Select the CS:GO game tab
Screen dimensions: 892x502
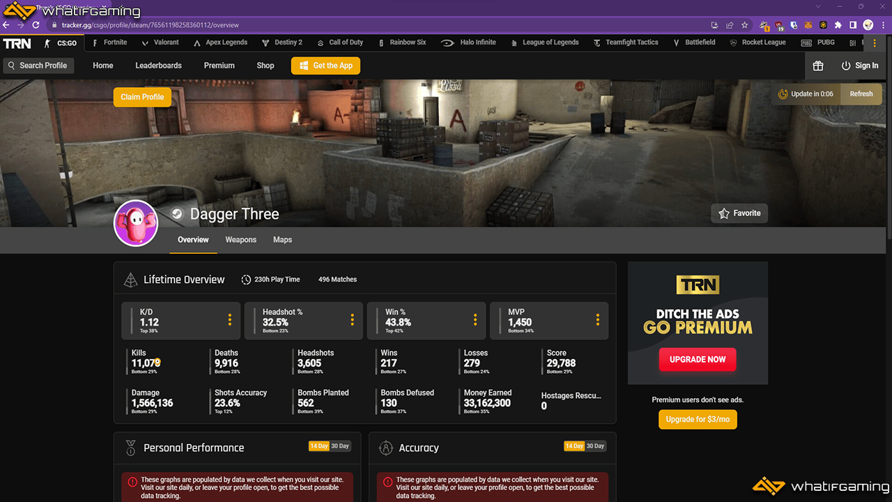[x=61, y=43]
